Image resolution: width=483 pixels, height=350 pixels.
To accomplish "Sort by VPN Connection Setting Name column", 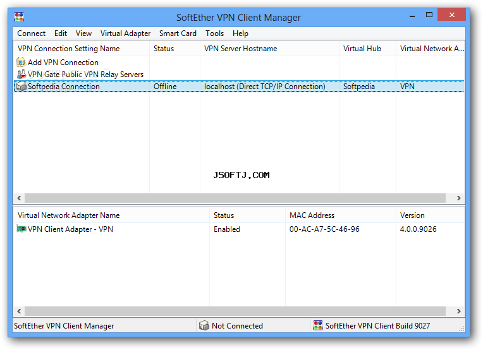I will pos(82,49).
